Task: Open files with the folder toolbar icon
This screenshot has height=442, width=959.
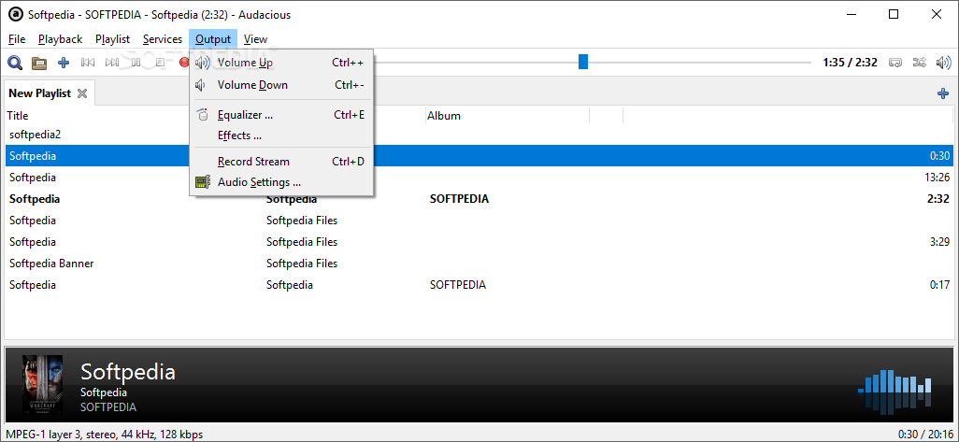Action: click(39, 63)
